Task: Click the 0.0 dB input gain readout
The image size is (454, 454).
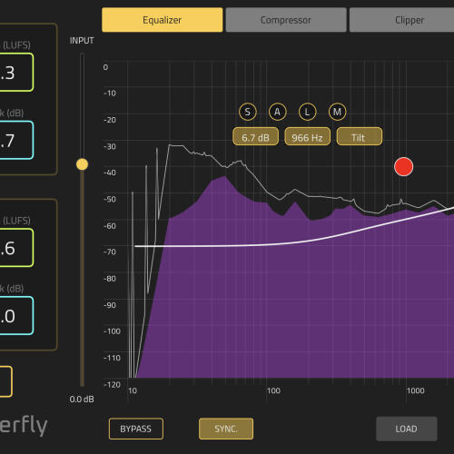Action: click(82, 400)
